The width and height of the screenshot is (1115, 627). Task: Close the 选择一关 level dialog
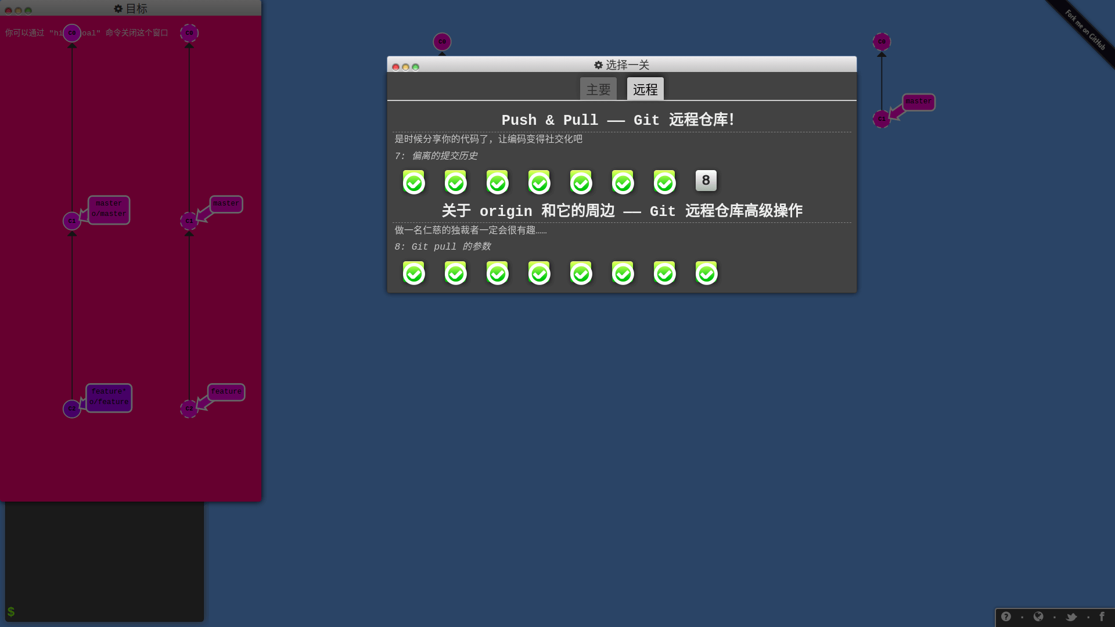coord(395,67)
